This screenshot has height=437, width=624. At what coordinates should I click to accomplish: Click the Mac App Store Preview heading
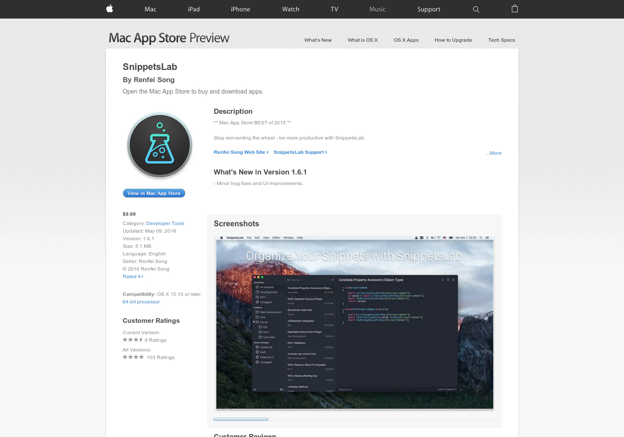(x=169, y=38)
